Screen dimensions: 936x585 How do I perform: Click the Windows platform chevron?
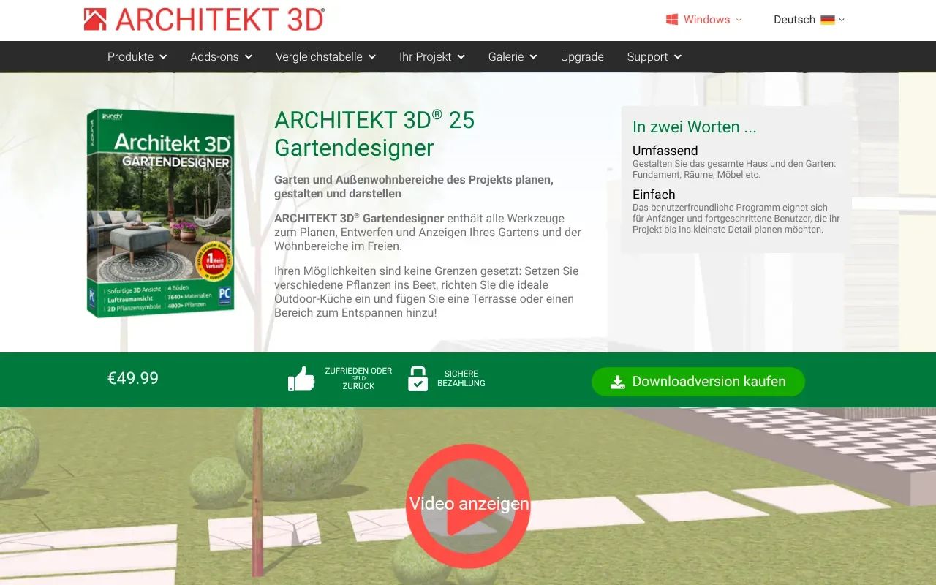[737, 20]
